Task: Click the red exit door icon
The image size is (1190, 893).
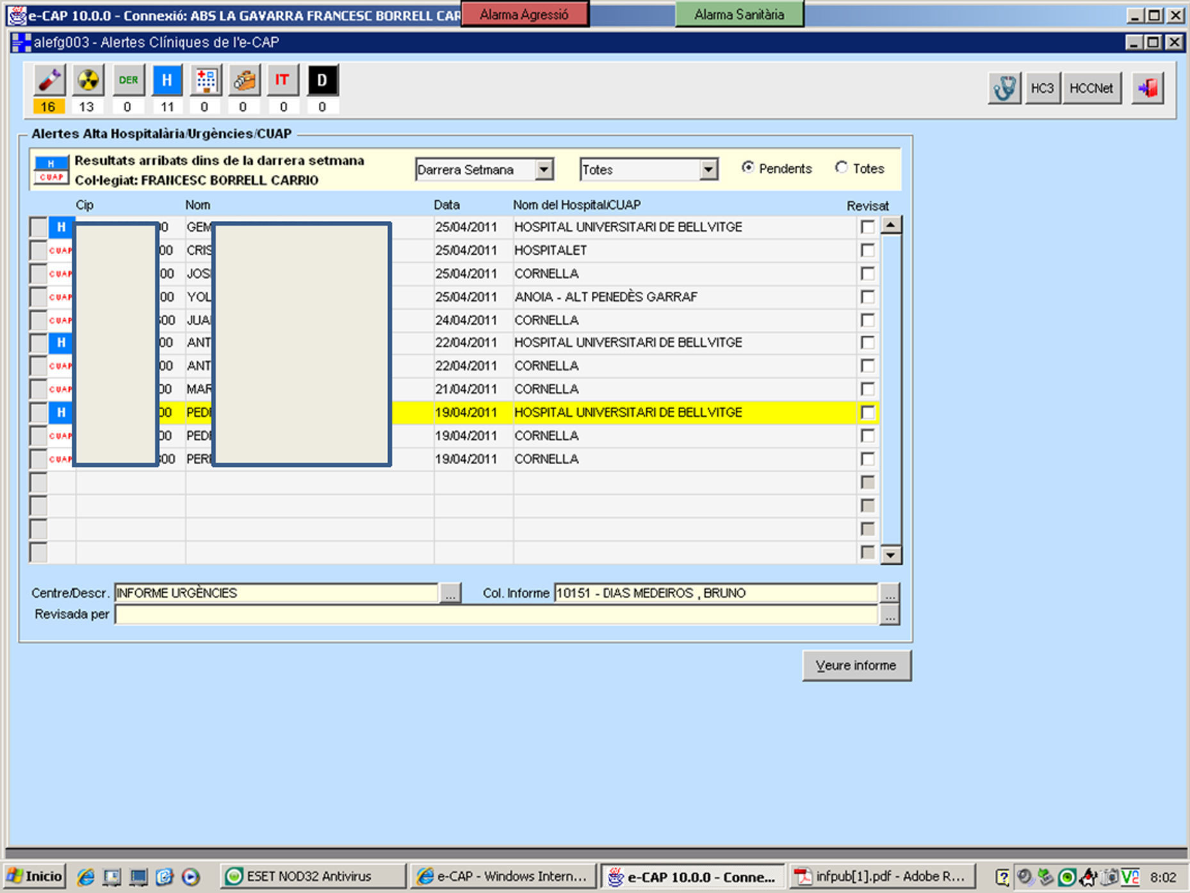Action: pos(1147,88)
